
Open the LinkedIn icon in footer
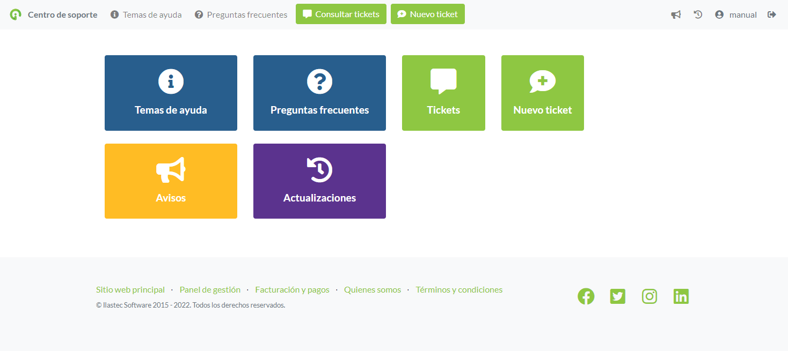[x=681, y=296]
